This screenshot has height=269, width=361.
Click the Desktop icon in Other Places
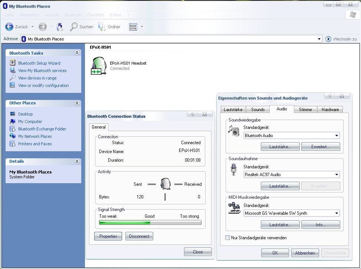[13, 114]
